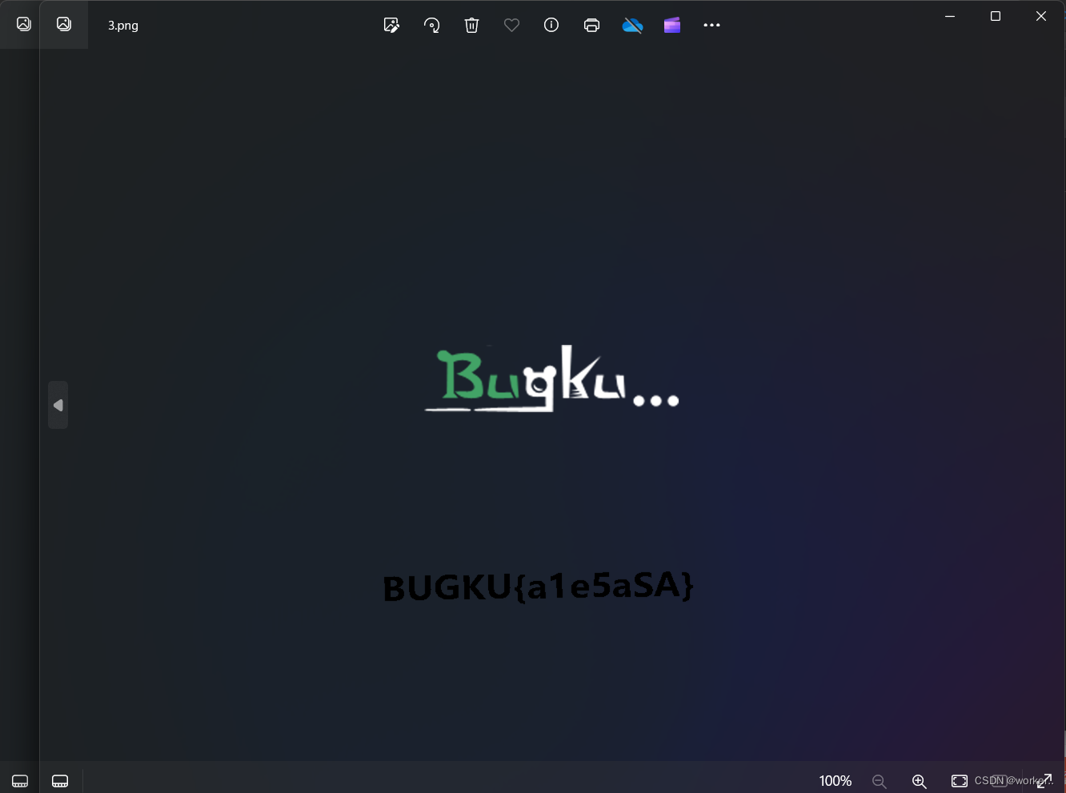
Task: Toggle the filmstrip view at the bottom
Action: (60, 781)
